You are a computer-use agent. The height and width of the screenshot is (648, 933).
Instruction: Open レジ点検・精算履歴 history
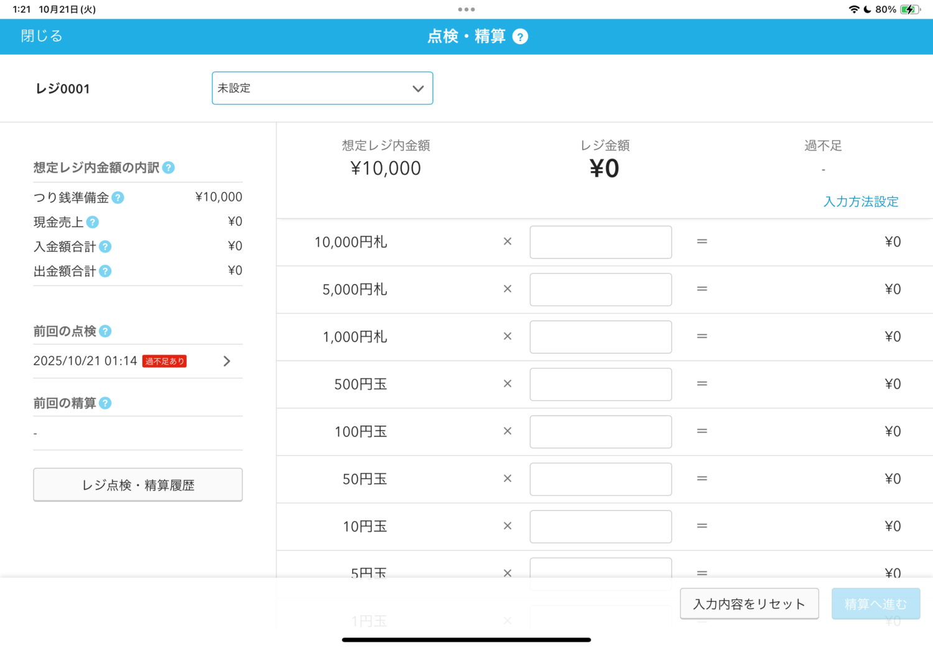coord(138,485)
